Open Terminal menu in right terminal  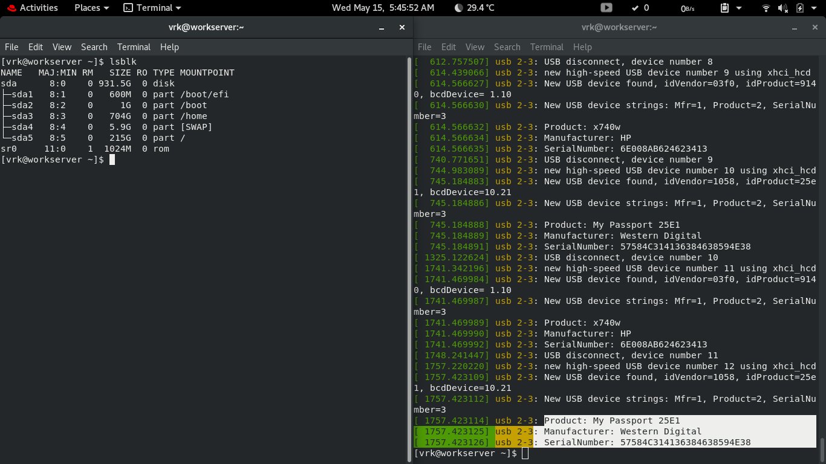click(547, 47)
